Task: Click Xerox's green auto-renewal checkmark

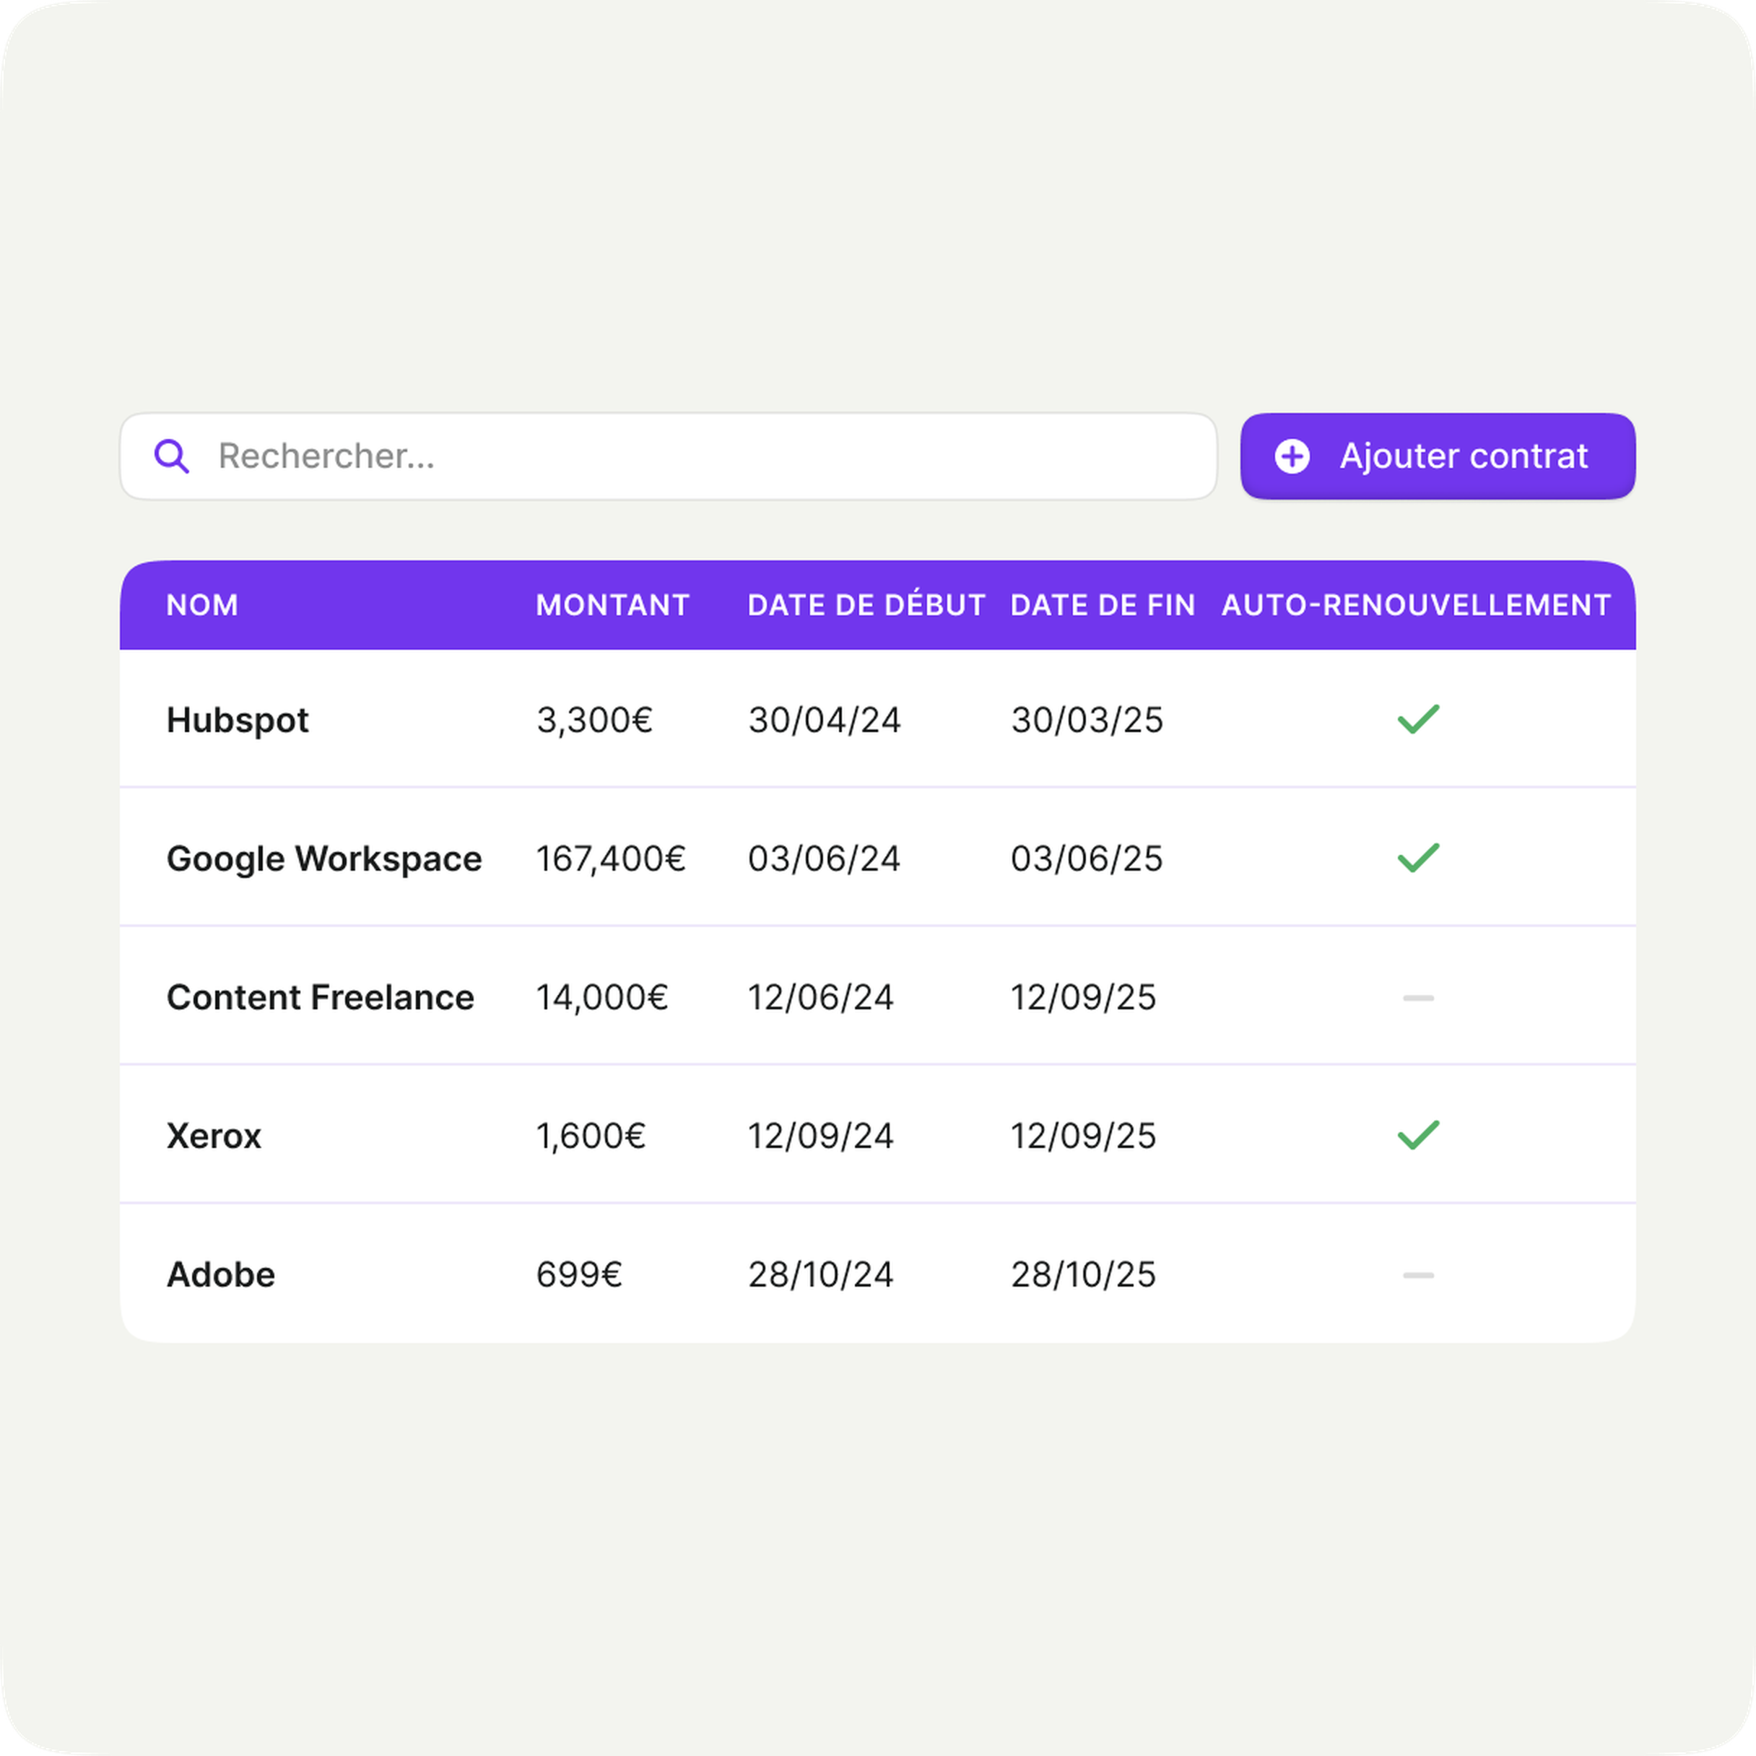Action: click(x=1417, y=1134)
